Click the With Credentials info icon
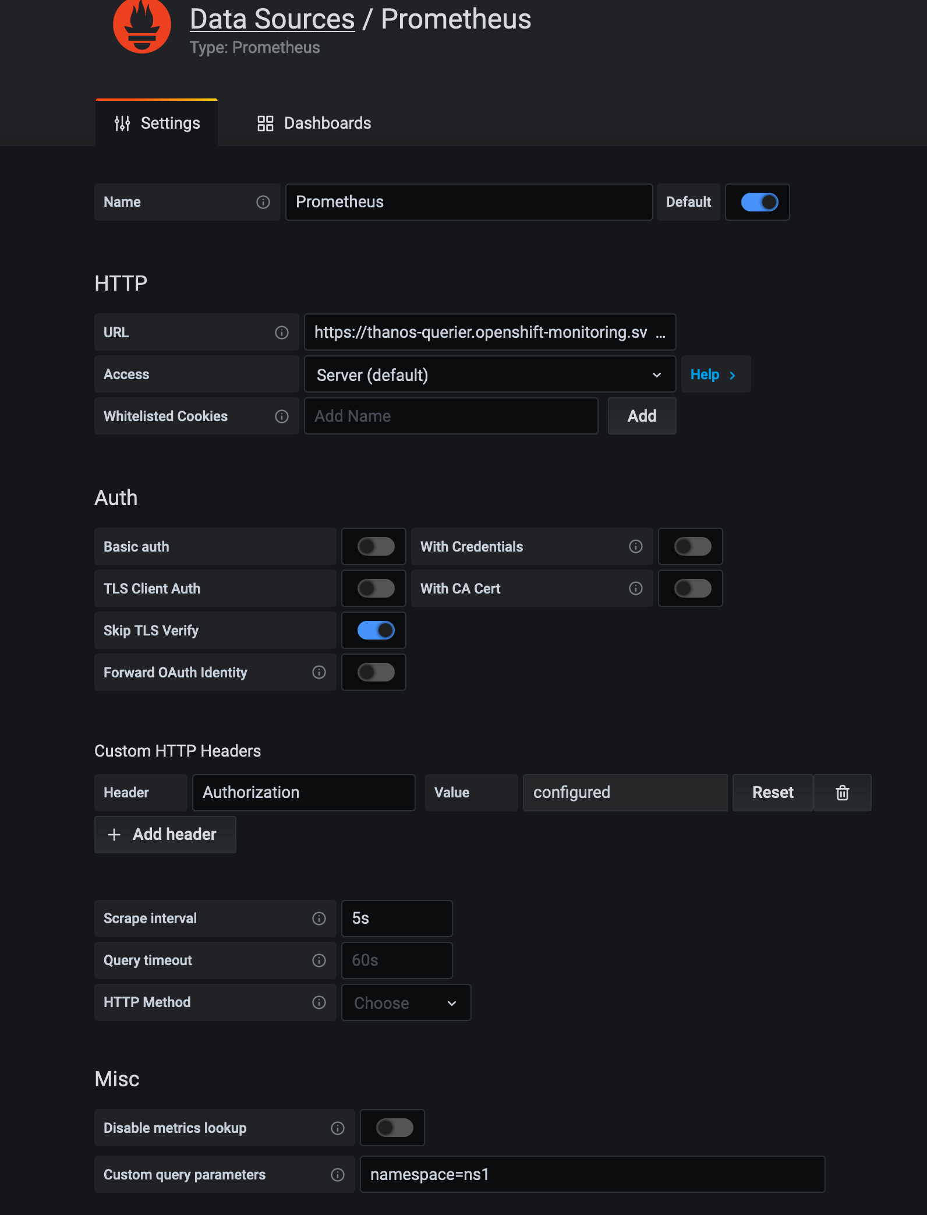This screenshot has height=1215, width=927. coord(636,546)
